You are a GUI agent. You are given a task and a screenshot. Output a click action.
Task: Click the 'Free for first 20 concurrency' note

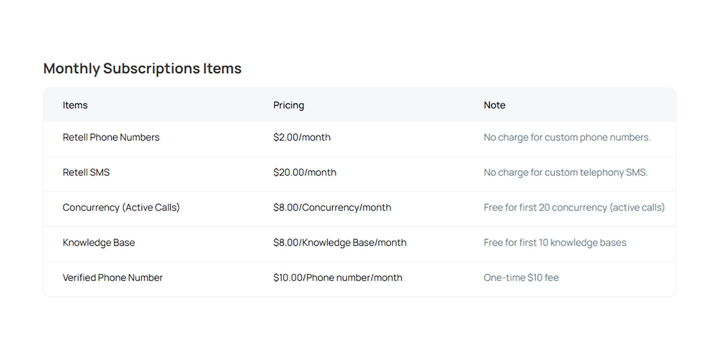(574, 208)
